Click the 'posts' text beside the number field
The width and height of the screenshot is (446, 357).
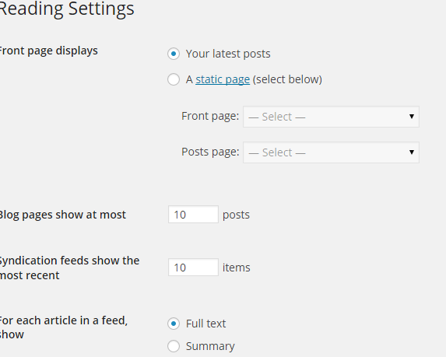click(x=236, y=215)
